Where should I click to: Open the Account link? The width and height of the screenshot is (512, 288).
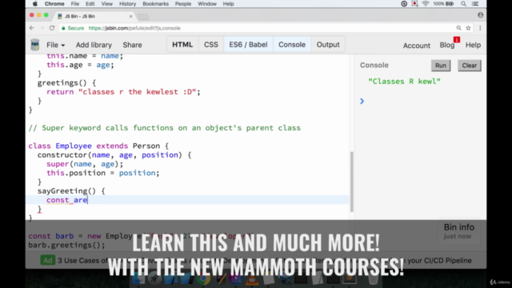click(416, 46)
